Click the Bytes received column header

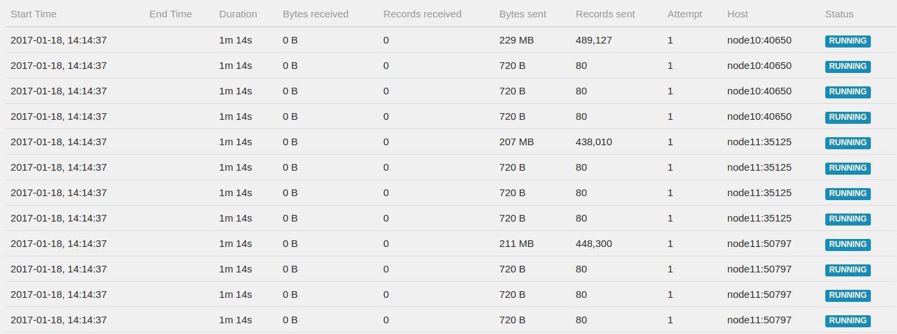(x=316, y=14)
